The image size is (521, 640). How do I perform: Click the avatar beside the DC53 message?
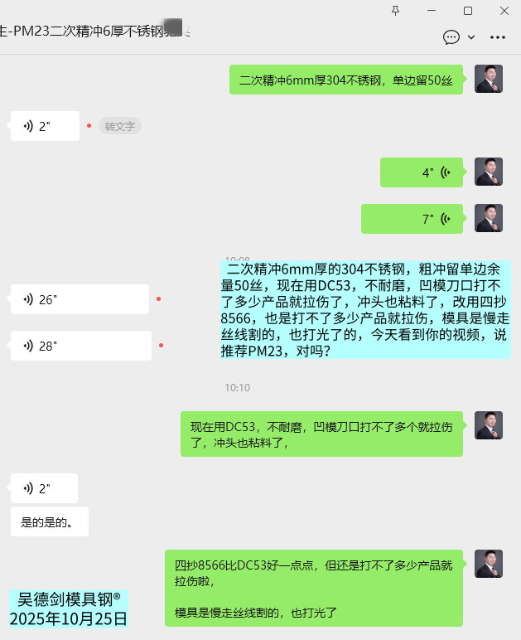[x=489, y=425]
